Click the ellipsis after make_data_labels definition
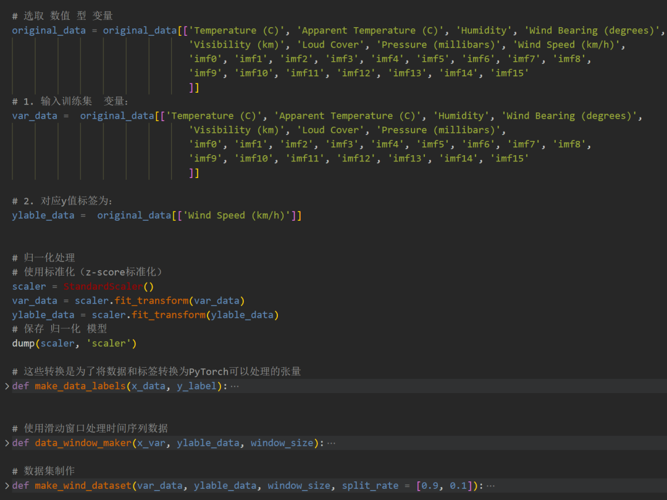The height and width of the screenshot is (500, 667). point(234,386)
